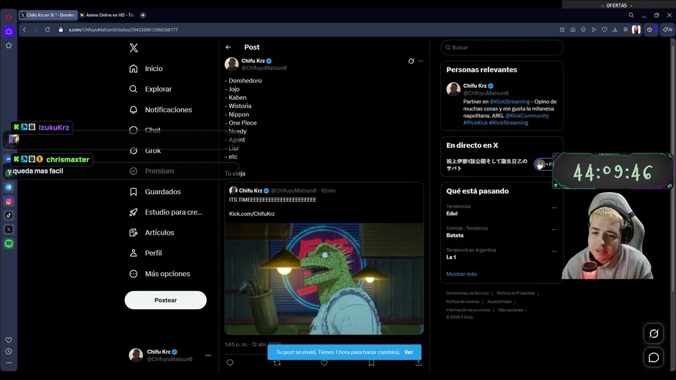Open Estudio para creadores
This screenshot has height=380, width=676.
[166, 212]
